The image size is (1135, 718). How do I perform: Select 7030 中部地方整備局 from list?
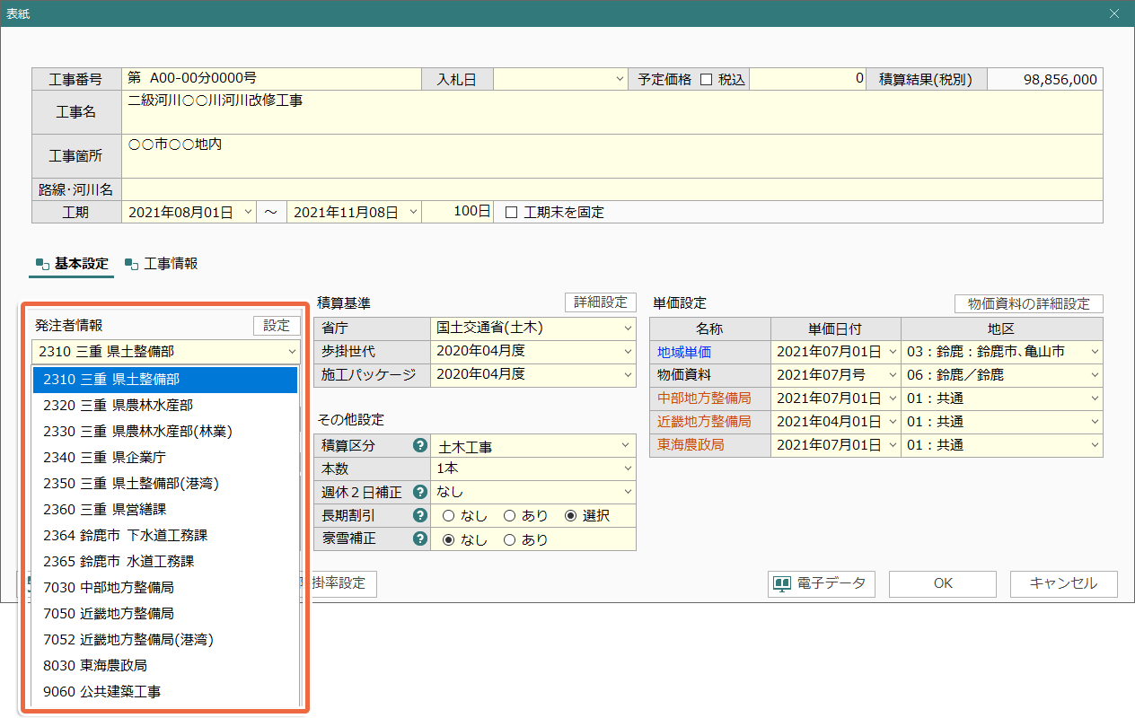[x=165, y=588]
